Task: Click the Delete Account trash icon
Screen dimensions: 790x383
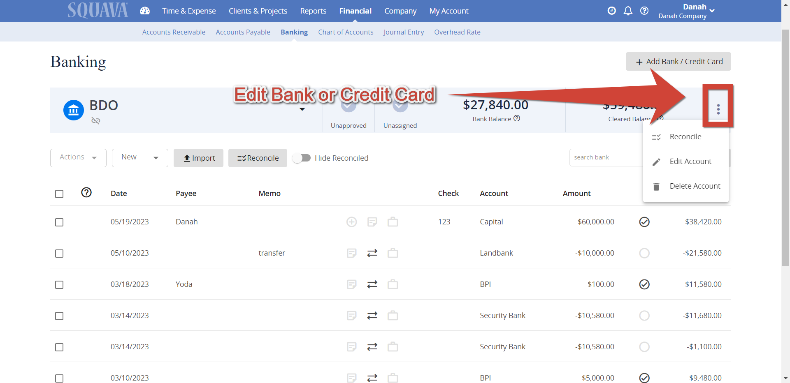Action: pyautogui.click(x=656, y=186)
